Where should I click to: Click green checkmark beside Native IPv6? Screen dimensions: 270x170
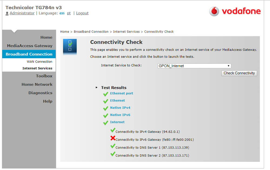106,116
